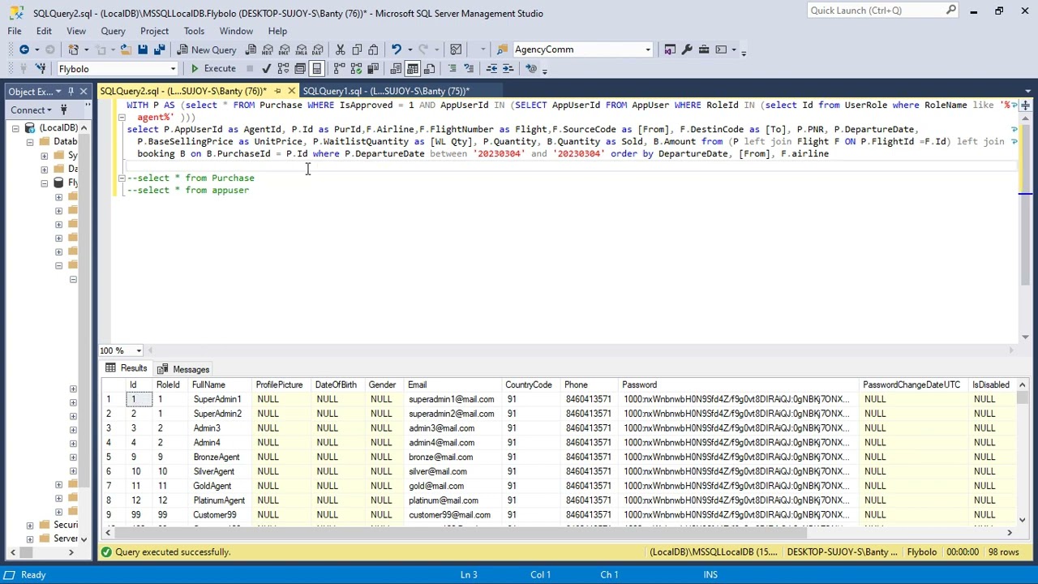Collapse the commented select code block
This screenshot has height=584, width=1038.
click(x=122, y=178)
